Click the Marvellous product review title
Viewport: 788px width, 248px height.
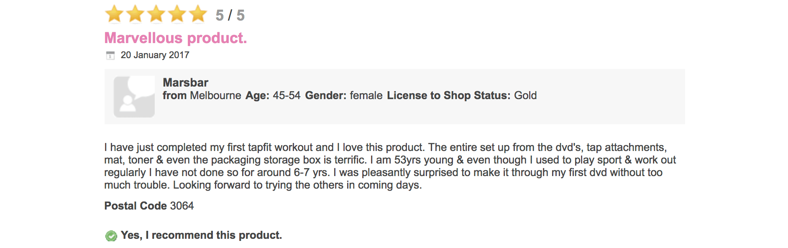(x=176, y=38)
